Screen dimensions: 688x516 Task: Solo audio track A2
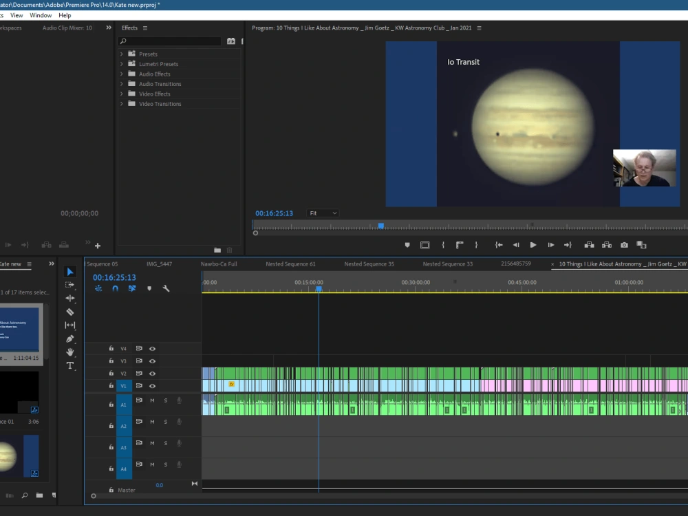tap(165, 422)
